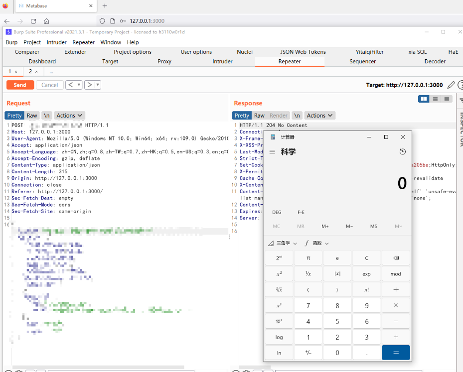Toggle DEG angle unit in calculator

click(277, 212)
